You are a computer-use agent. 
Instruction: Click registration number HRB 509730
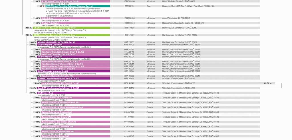coord(129,1)
